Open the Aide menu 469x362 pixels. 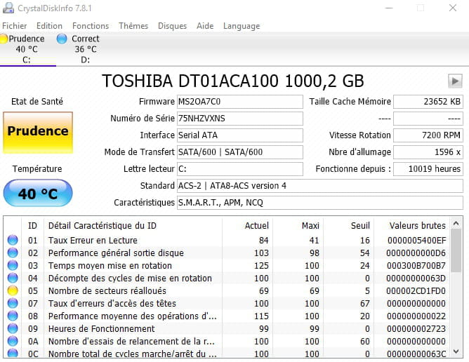[205, 26]
